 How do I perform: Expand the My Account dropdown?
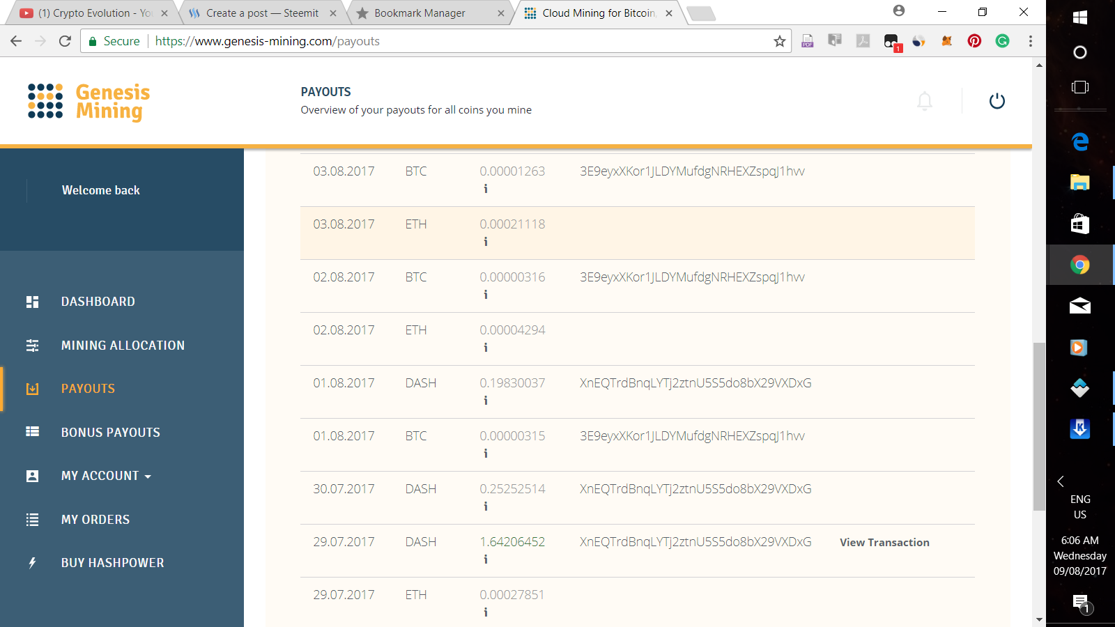[106, 476]
